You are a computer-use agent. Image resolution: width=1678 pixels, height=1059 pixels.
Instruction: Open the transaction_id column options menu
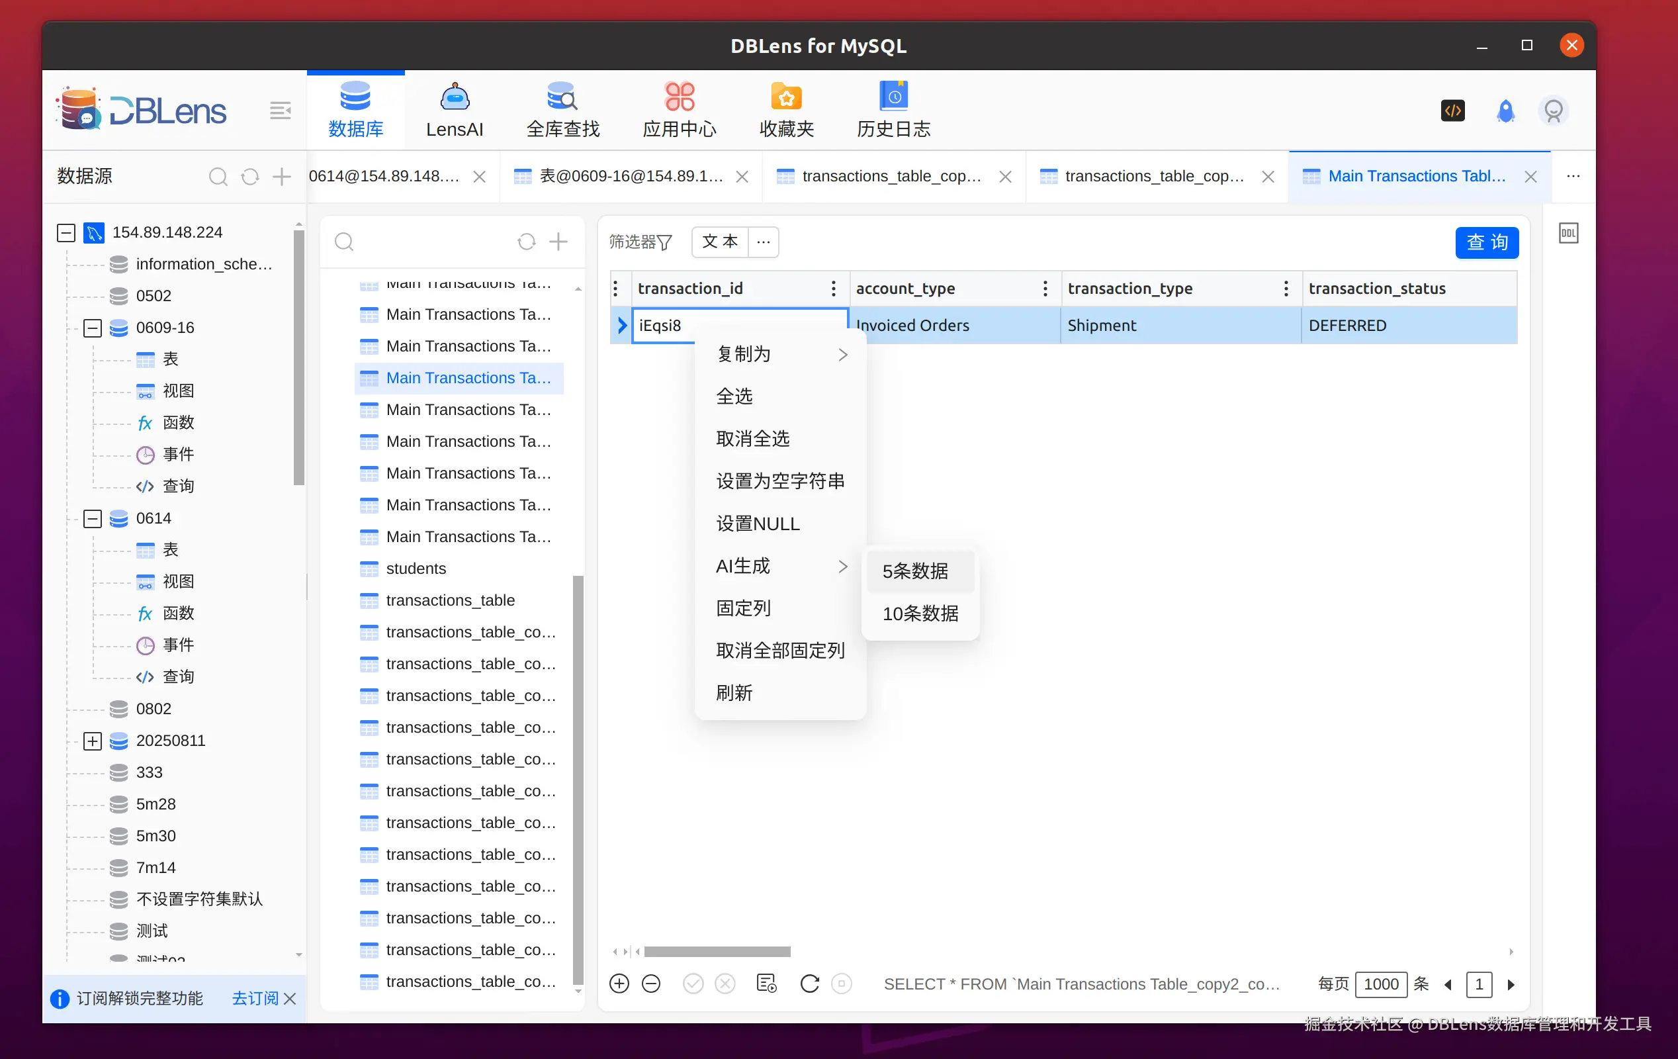834,289
